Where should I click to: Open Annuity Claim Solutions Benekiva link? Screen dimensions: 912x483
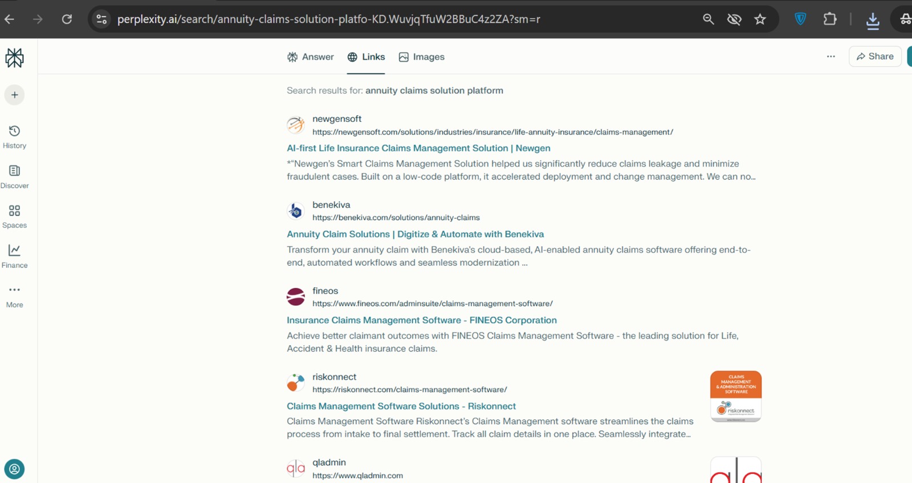(415, 234)
